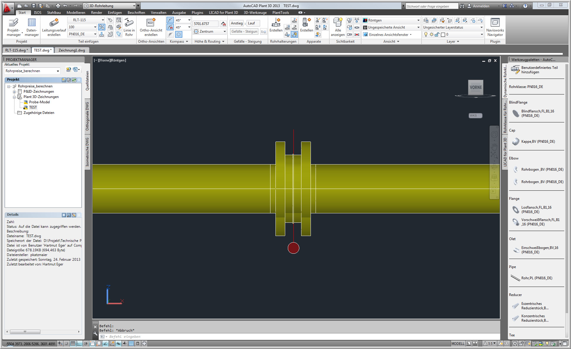Click the Höhe & Routing panel title
This screenshot has width=571, height=349.
pos(209,41)
